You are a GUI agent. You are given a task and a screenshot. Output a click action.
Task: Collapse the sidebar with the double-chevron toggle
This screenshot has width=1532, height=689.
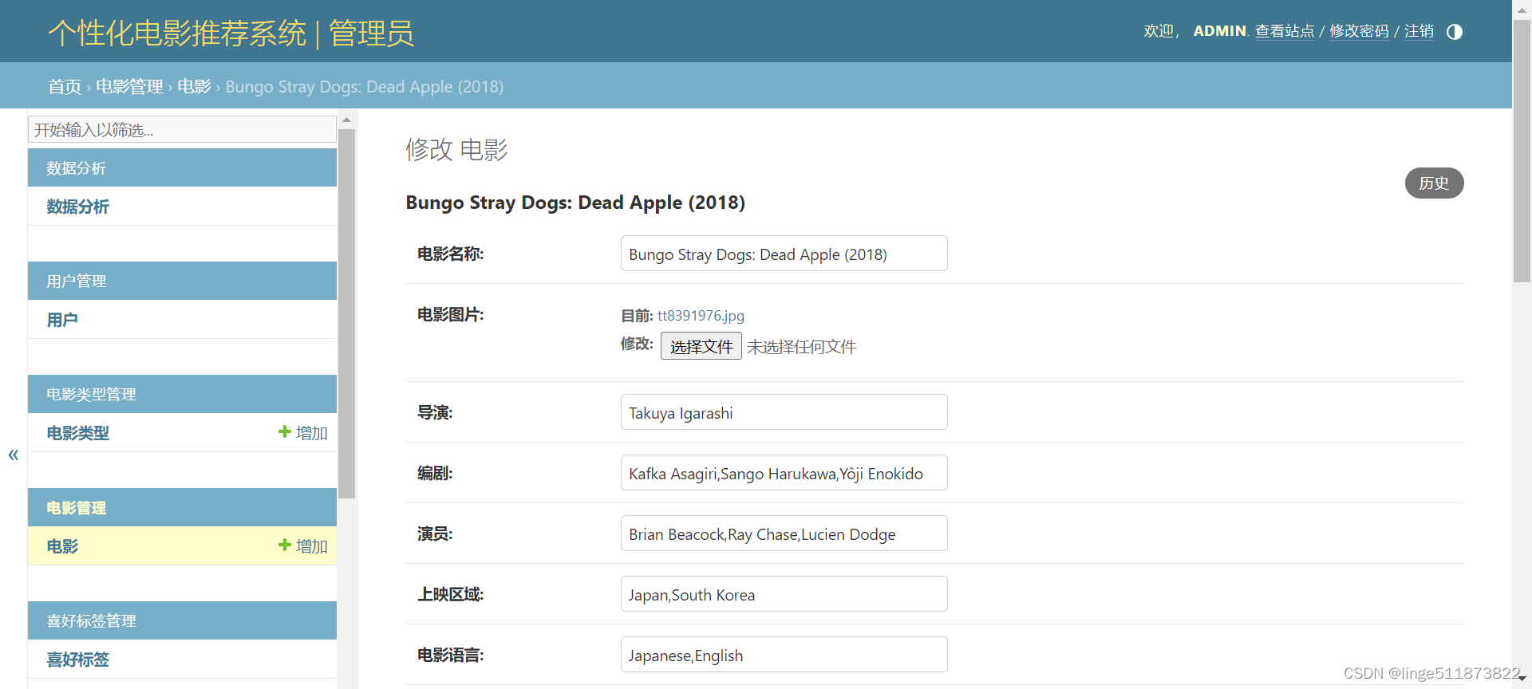pos(14,455)
